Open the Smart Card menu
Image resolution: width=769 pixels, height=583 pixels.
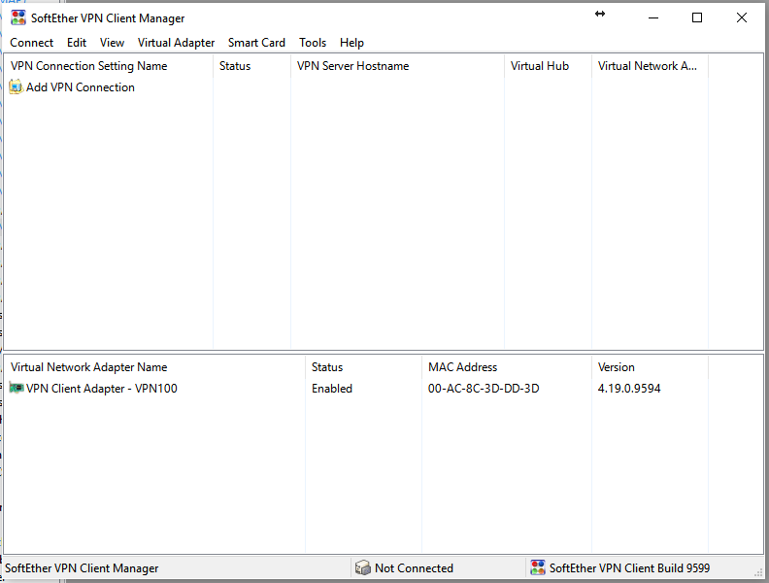[x=256, y=43]
